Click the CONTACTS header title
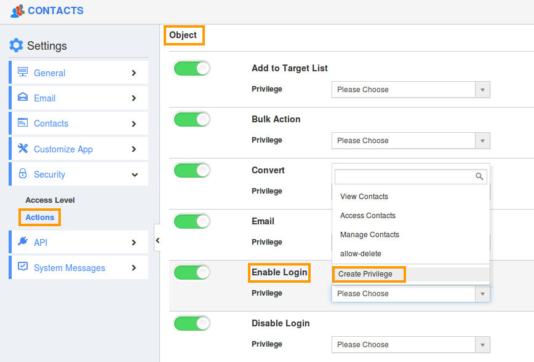The width and height of the screenshot is (534, 362). click(56, 10)
